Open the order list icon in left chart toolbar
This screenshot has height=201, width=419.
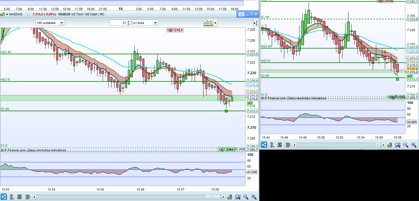coord(19,197)
